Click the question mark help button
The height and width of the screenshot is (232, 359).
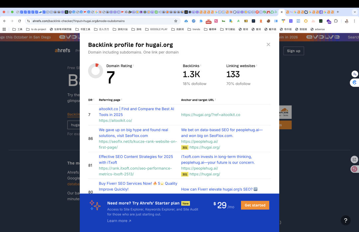(x=345, y=220)
